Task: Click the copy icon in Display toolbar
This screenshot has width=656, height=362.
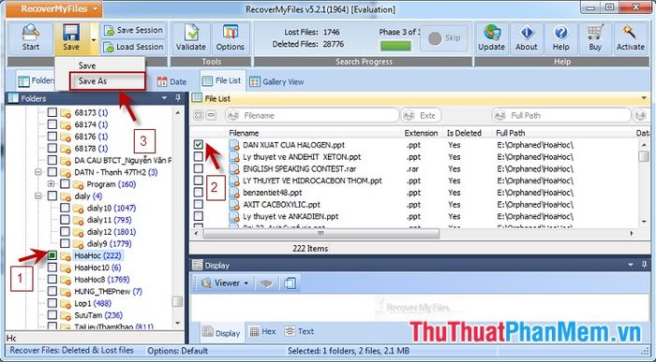Action: pyautogui.click(x=290, y=283)
